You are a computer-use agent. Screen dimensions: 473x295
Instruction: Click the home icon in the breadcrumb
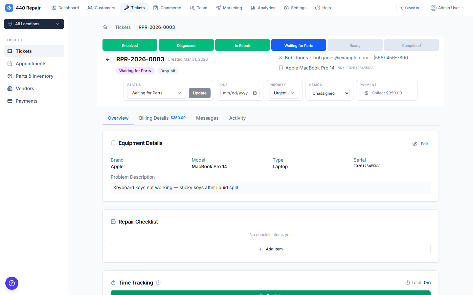pos(104,27)
